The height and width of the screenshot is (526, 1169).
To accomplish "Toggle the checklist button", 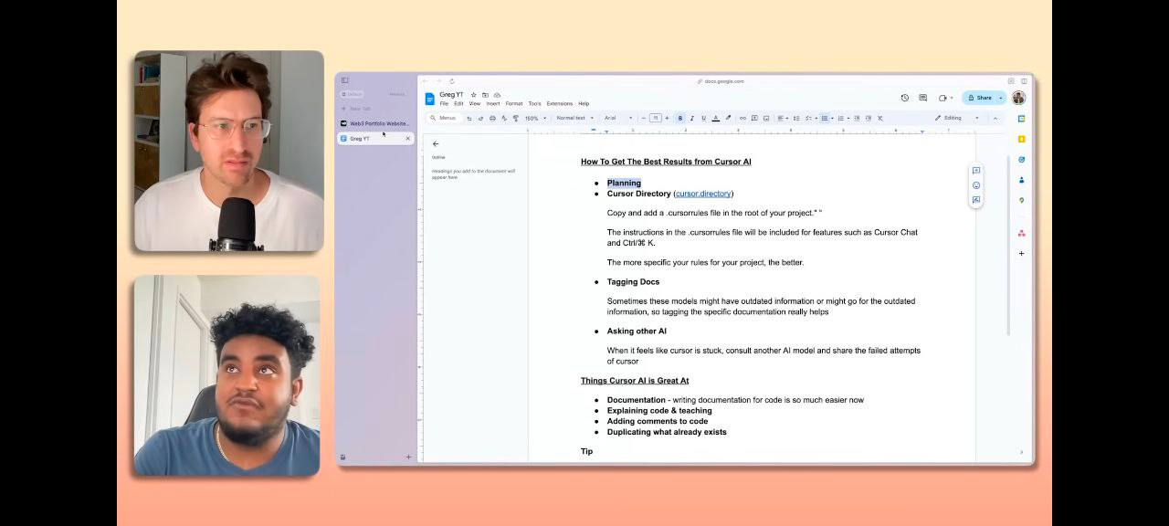I will 808,118.
